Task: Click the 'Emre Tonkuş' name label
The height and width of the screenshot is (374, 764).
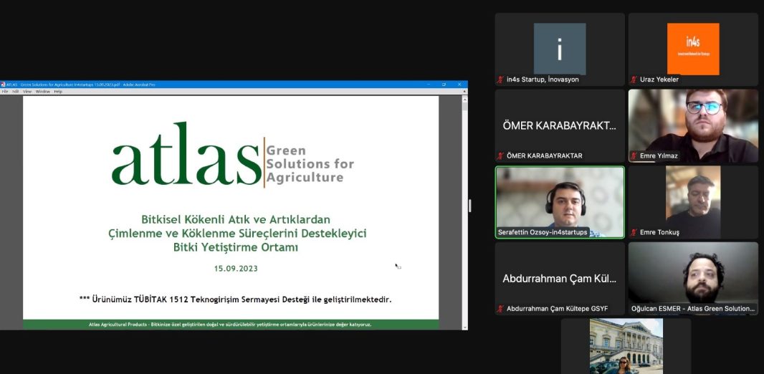Action: [660, 232]
